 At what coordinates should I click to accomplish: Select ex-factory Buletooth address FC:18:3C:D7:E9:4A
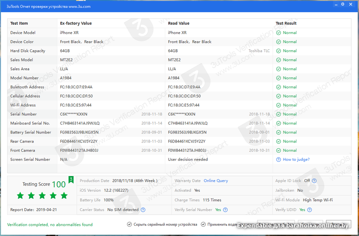click(x=76, y=87)
